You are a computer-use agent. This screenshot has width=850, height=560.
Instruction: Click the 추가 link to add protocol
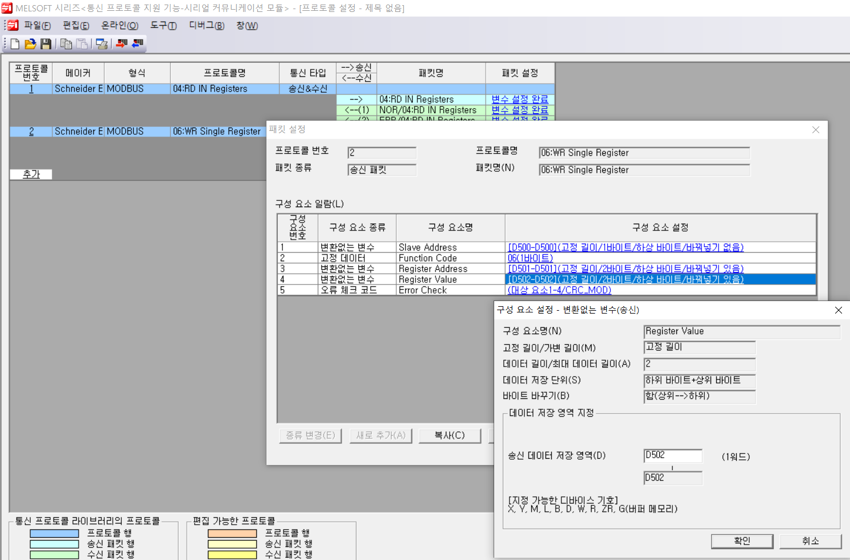pos(31,174)
